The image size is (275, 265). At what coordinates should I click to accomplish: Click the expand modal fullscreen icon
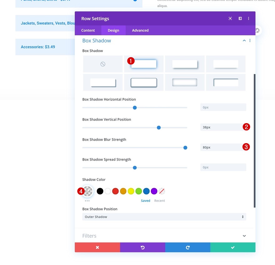[230, 18]
